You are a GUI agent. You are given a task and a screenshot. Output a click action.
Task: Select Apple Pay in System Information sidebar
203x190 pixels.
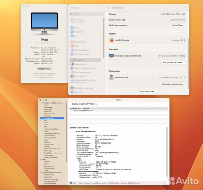point(48,107)
